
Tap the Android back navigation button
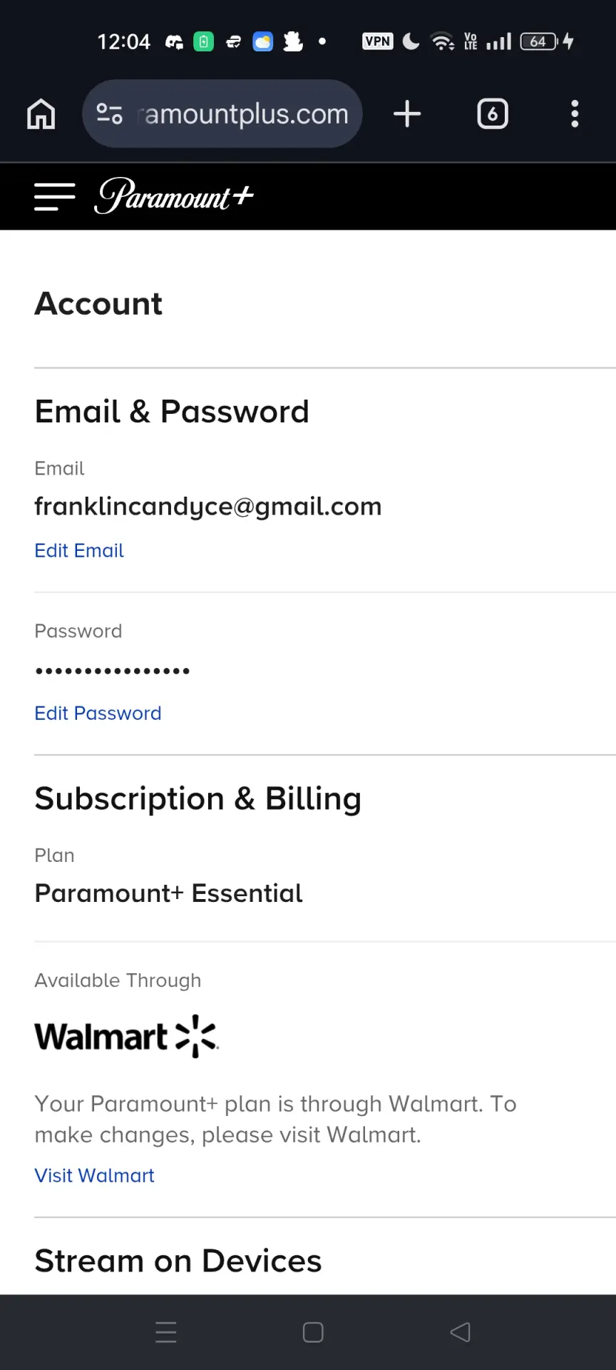461,1332
